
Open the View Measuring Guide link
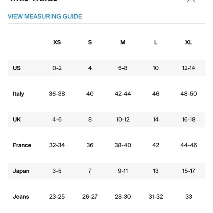click(45, 17)
